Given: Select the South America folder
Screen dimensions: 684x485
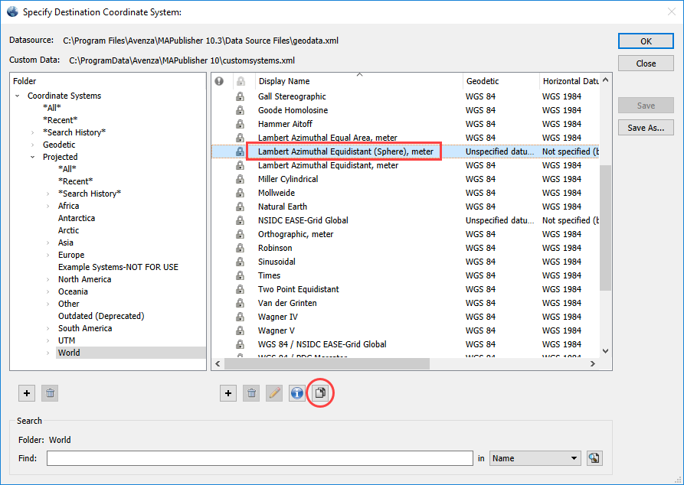Looking at the screenshot, I should point(85,328).
